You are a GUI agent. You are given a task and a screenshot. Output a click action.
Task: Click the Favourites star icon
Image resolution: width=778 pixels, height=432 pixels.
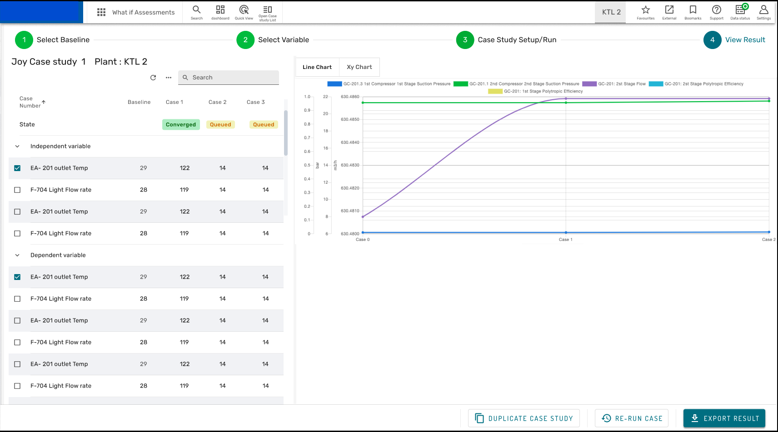click(645, 10)
